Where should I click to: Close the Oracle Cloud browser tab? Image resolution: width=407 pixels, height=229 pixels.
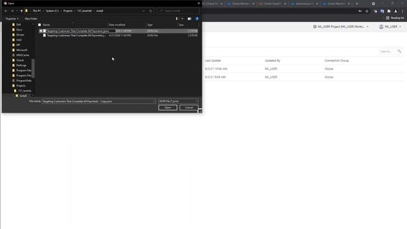(285, 4)
